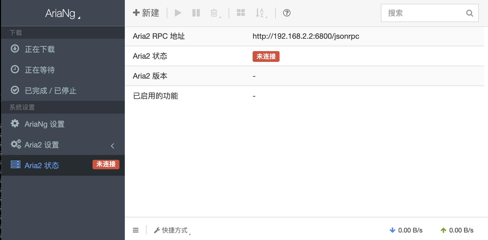Click the magnifier search icon
Screen dimensions: 488x240
[x=469, y=13]
